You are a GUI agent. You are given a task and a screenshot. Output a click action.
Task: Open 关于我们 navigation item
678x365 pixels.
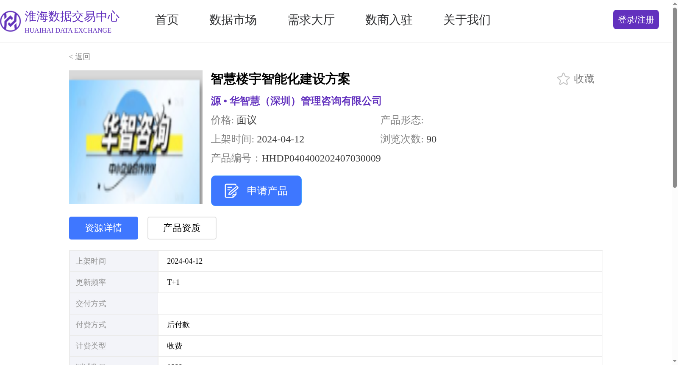[467, 20]
